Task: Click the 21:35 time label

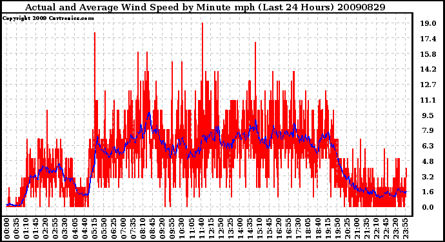Action: tap(366, 229)
